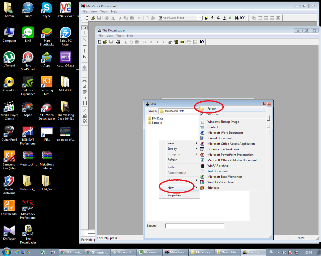Click binoculars search icon in MetaStock toolbar
Image resolution: width=321 pixels, height=256 pixels.
(236, 18)
